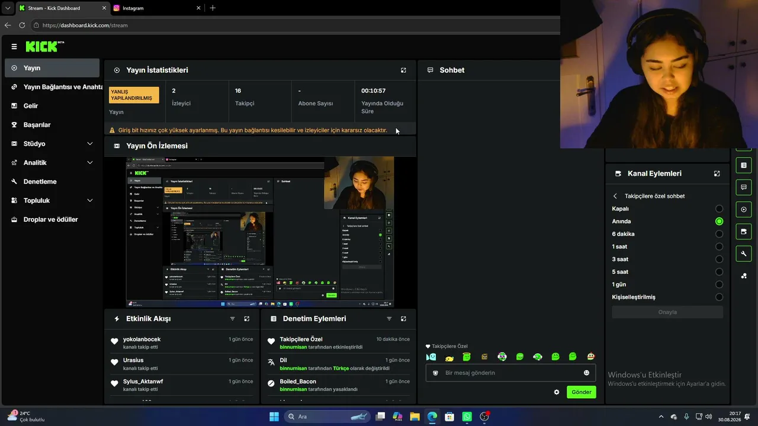Image resolution: width=758 pixels, height=426 pixels.
Task: Open Gelir in the sidebar
Action: [52, 106]
